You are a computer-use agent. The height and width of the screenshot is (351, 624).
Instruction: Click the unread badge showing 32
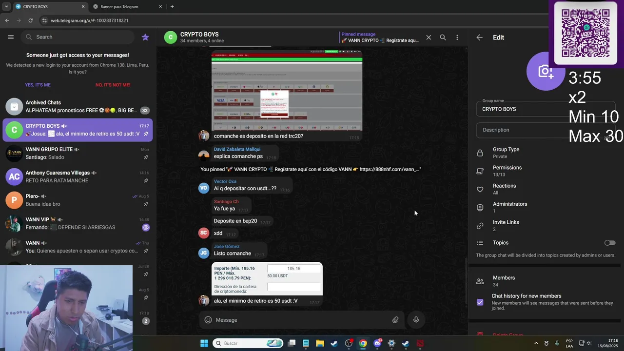coord(145,111)
